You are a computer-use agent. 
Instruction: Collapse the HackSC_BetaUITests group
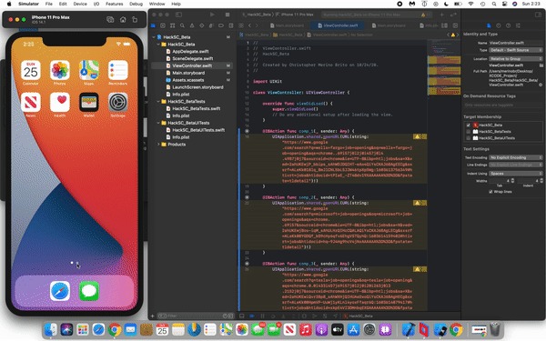click(x=158, y=123)
